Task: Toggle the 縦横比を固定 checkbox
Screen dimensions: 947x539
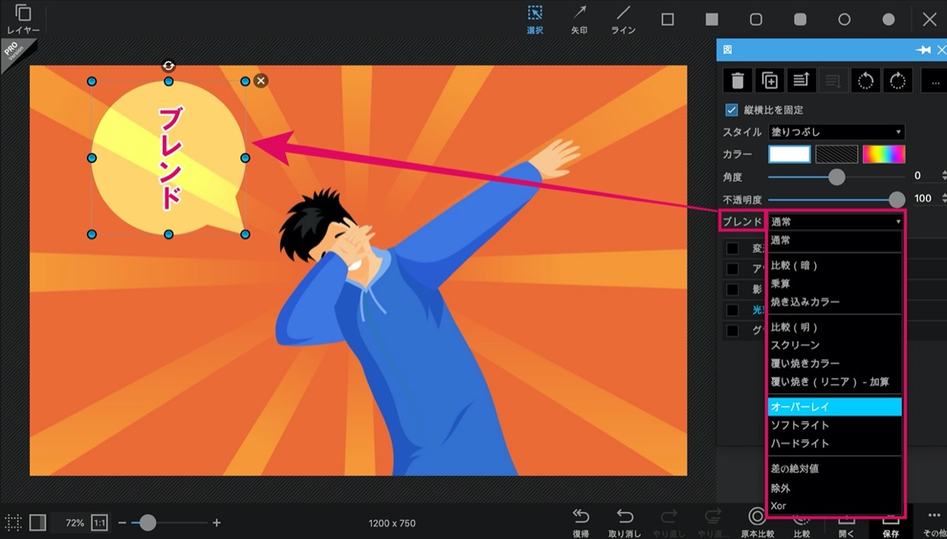Action: (732, 110)
